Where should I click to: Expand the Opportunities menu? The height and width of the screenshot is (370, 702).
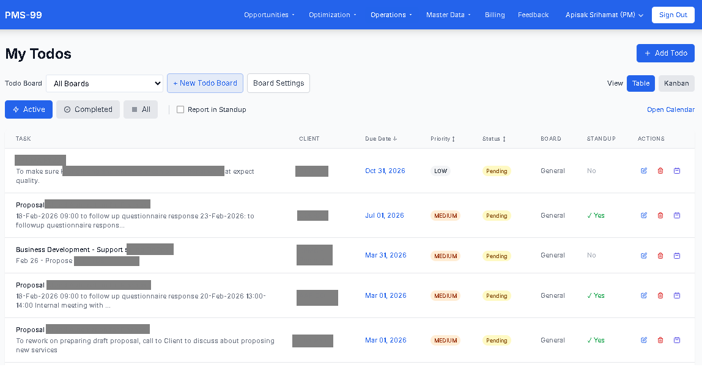pos(269,15)
